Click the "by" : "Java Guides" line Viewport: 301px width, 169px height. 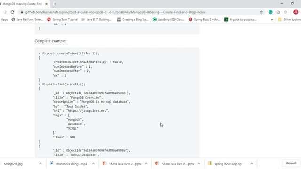pos(71,106)
